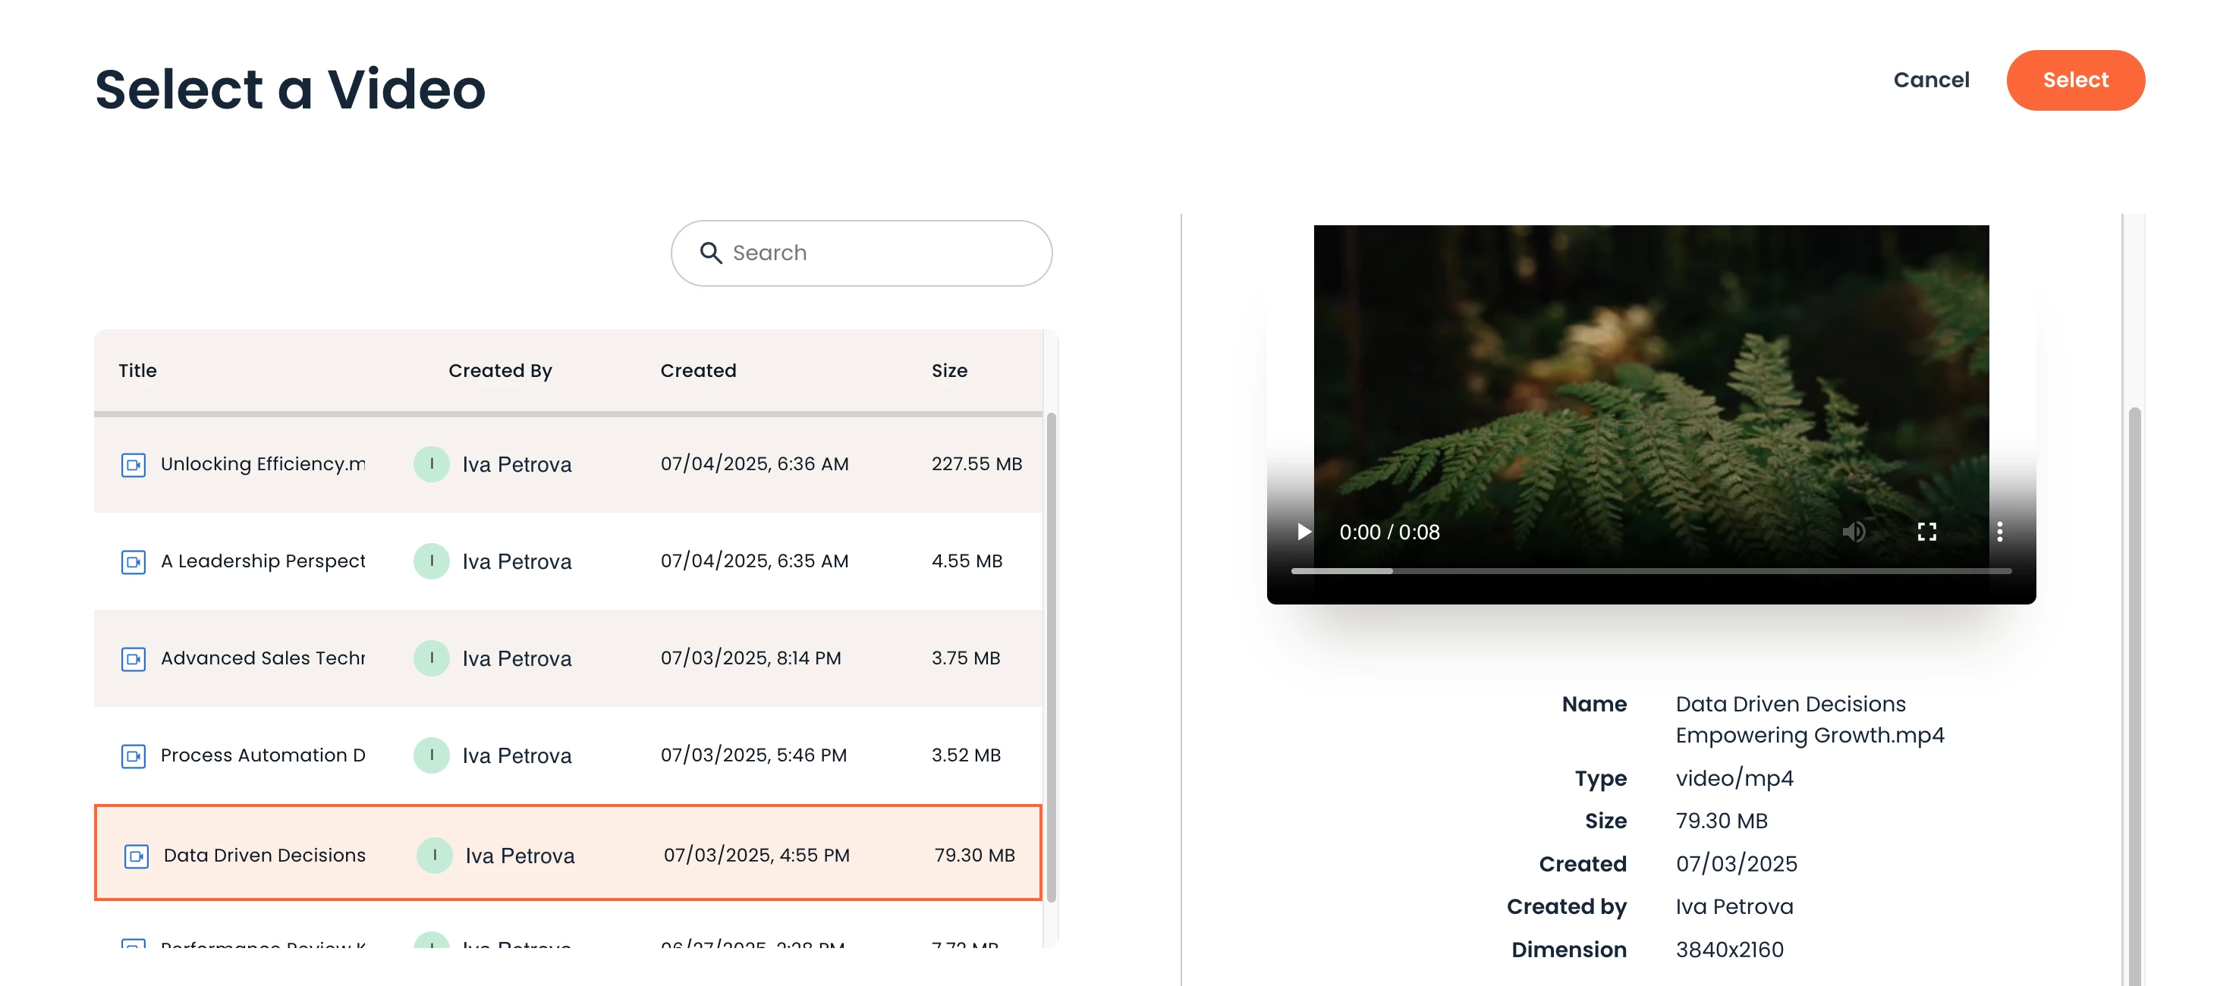Click the search magnifier icon
The width and height of the screenshot is (2217, 986).
click(x=710, y=253)
